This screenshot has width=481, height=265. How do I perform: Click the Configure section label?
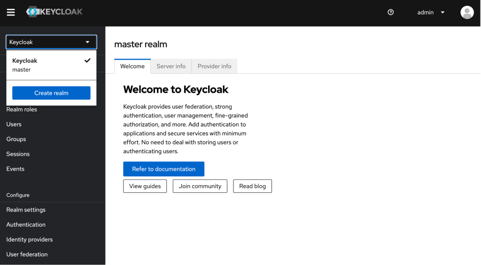tap(18, 195)
